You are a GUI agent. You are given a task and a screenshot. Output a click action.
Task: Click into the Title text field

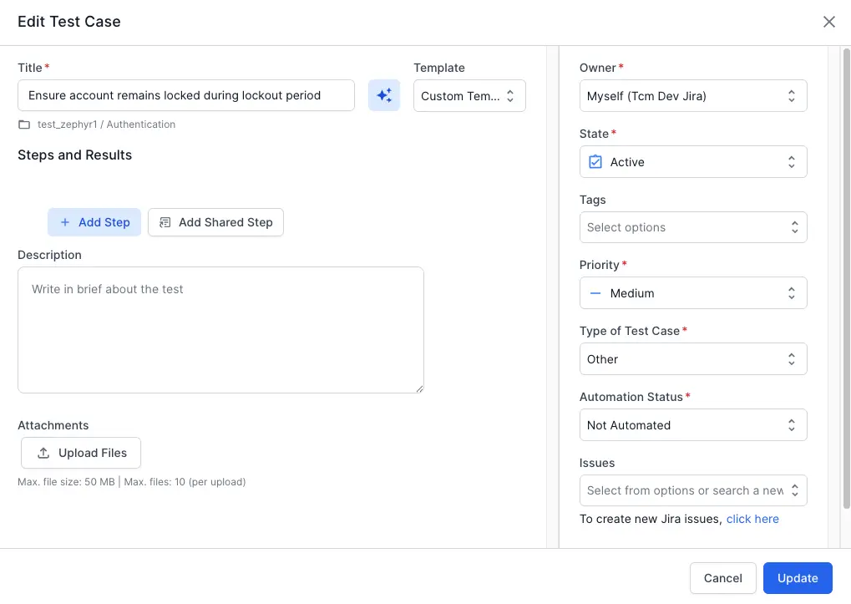(x=185, y=96)
